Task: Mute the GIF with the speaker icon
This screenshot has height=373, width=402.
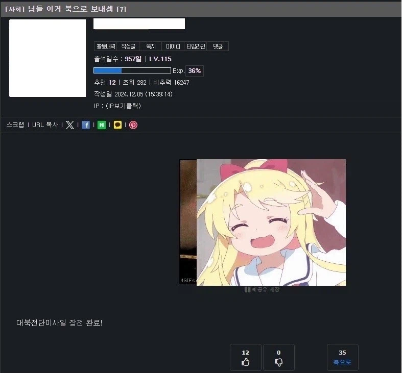Action: (254, 289)
